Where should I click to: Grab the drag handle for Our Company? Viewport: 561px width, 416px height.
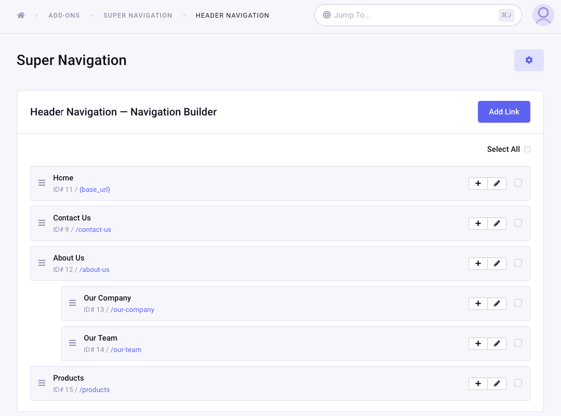[x=73, y=303]
